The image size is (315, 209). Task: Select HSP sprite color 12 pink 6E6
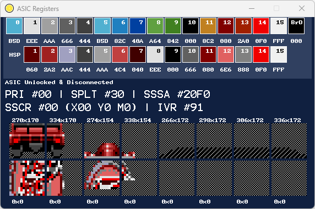[226, 54]
